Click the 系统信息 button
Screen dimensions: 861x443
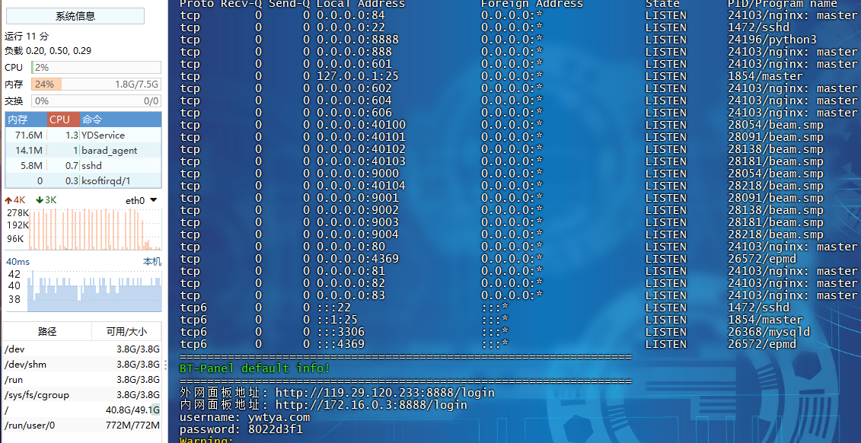75,16
